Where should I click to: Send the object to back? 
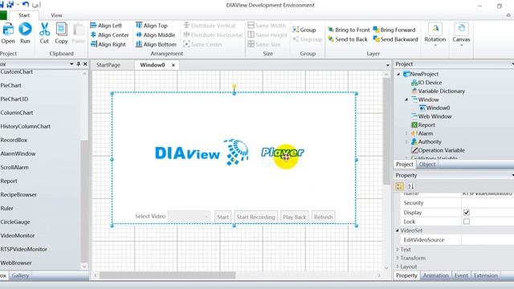pos(348,39)
